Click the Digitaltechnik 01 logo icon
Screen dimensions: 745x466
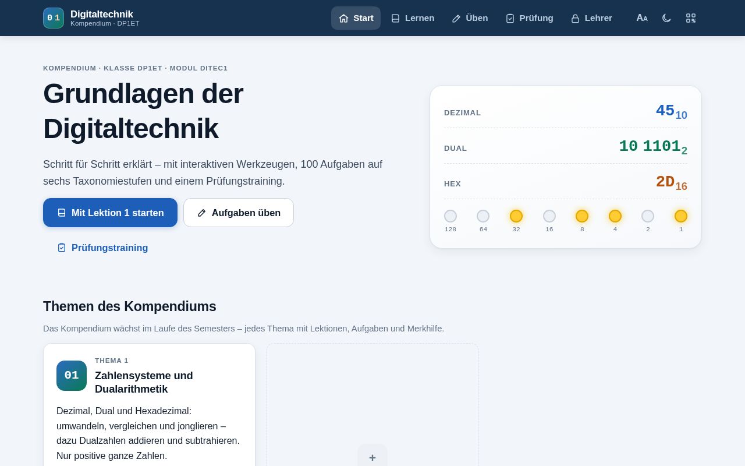tap(54, 18)
